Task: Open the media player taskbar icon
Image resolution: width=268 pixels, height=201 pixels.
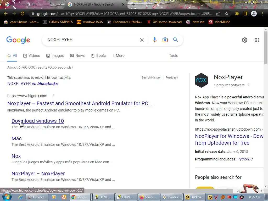Action: point(54,197)
